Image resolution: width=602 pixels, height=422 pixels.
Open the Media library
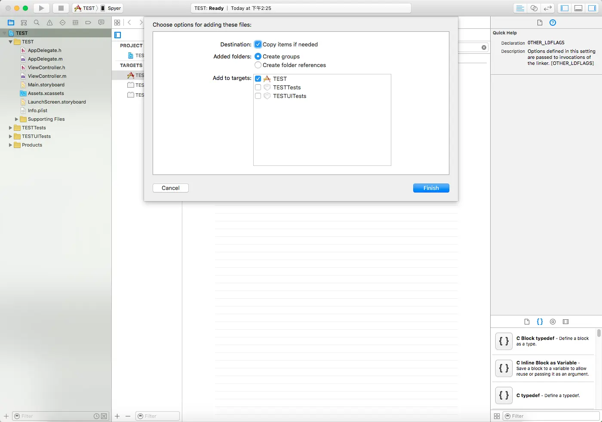point(565,321)
